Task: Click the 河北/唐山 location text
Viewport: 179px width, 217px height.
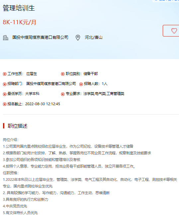Action: tap(94, 37)
